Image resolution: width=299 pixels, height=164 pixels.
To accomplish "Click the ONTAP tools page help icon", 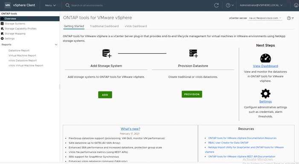I will (x=289, y=18).
